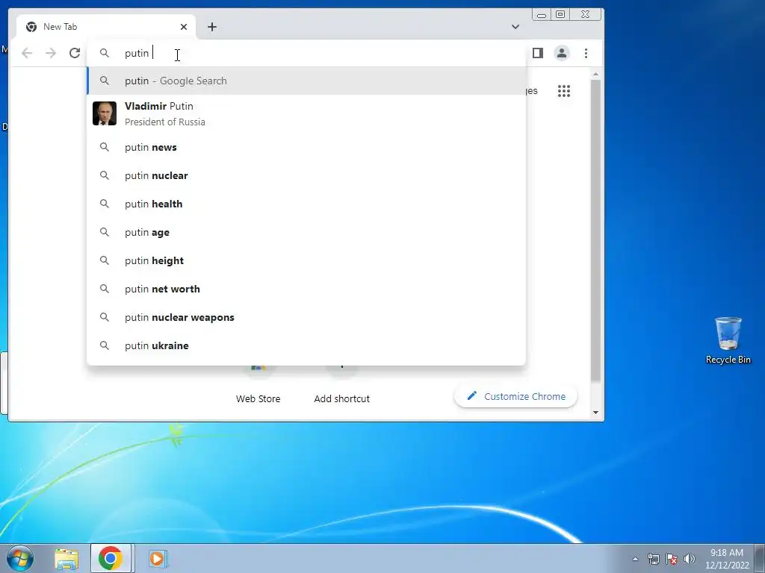Expand the tab search chevron

pos(515,27)
